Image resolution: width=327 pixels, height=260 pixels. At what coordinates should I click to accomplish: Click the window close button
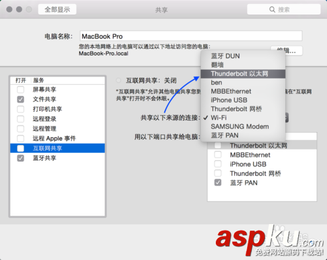9,9
